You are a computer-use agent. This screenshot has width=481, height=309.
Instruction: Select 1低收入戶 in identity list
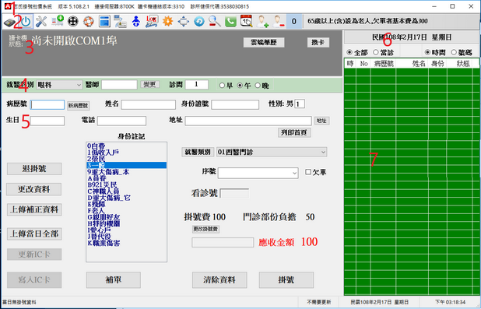pyautogui.click(x=126, y=153)
